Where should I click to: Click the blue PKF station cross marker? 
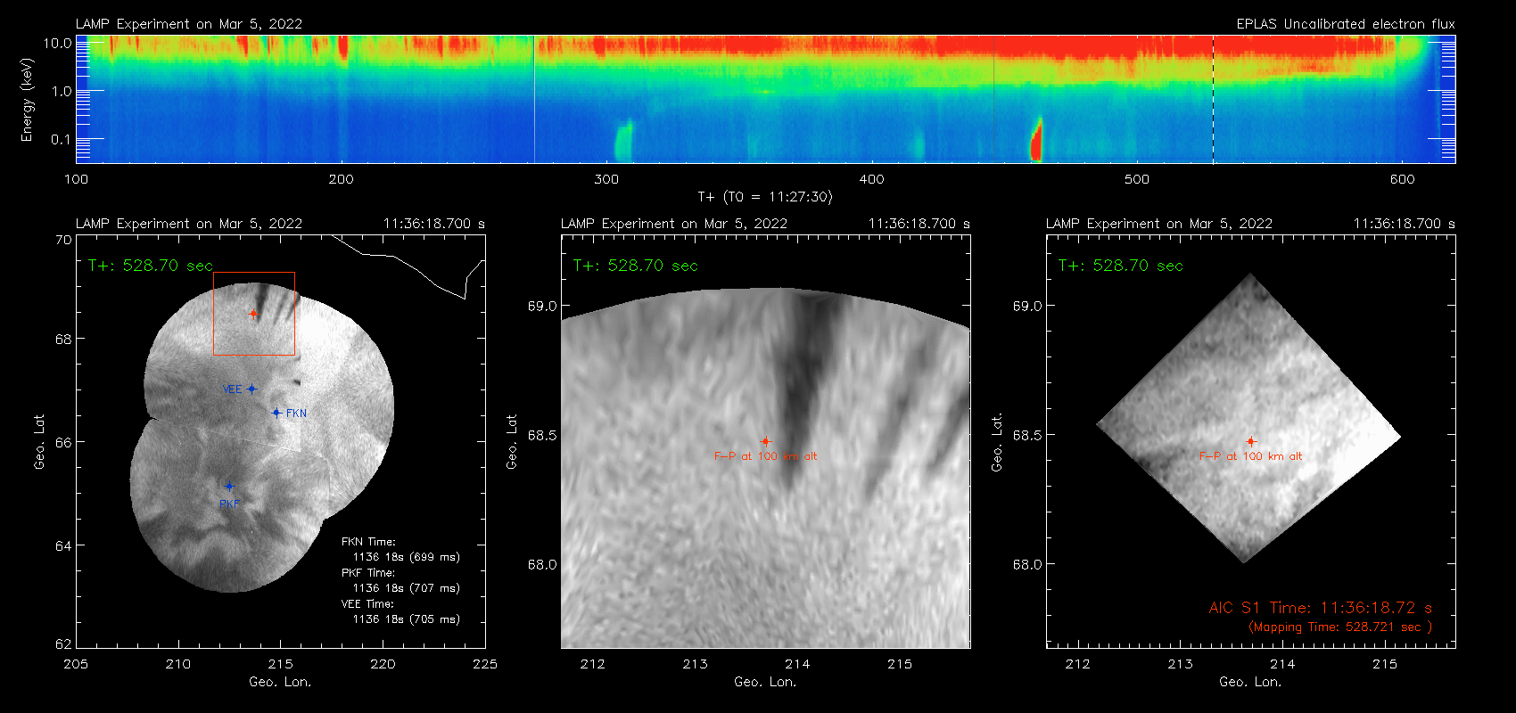(x=229, y=487)
